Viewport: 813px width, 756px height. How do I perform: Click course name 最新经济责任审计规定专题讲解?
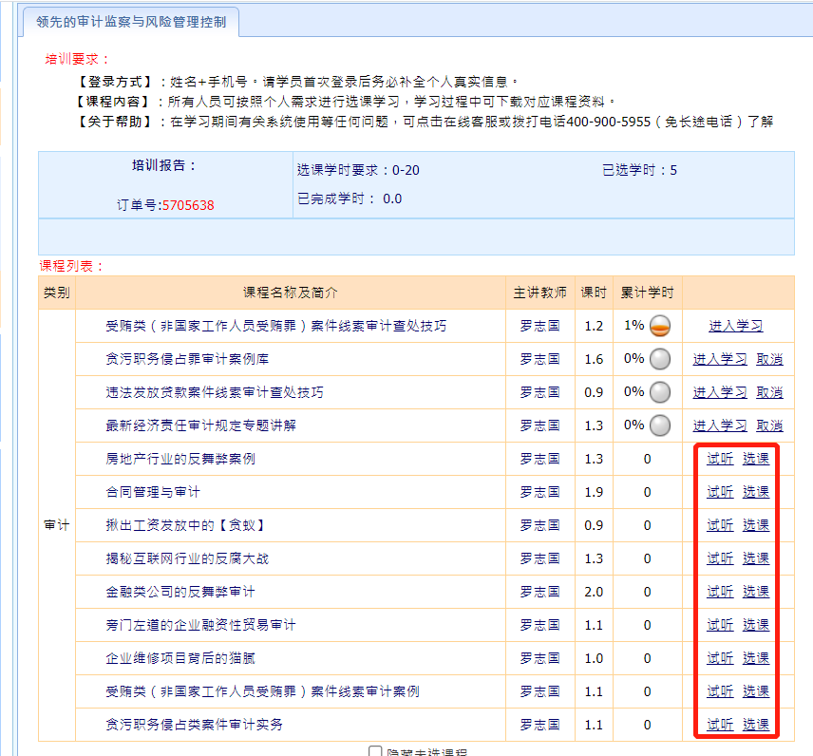click(x=201, y=425)
